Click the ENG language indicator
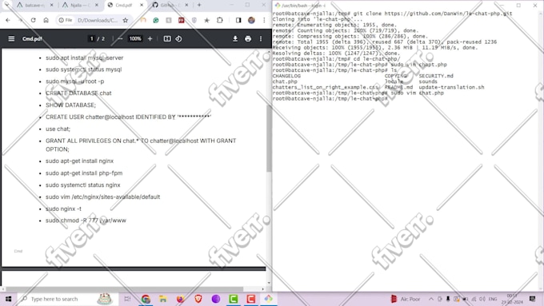The image size is (544, 306). [x=493, y=299]
